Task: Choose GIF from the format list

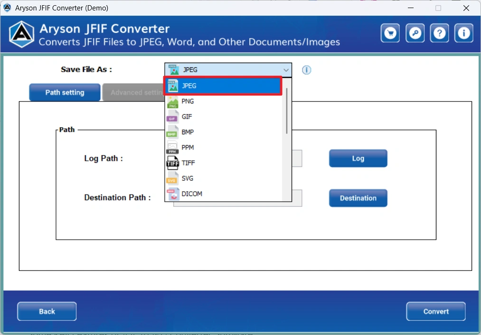Action: click(223, 117)
